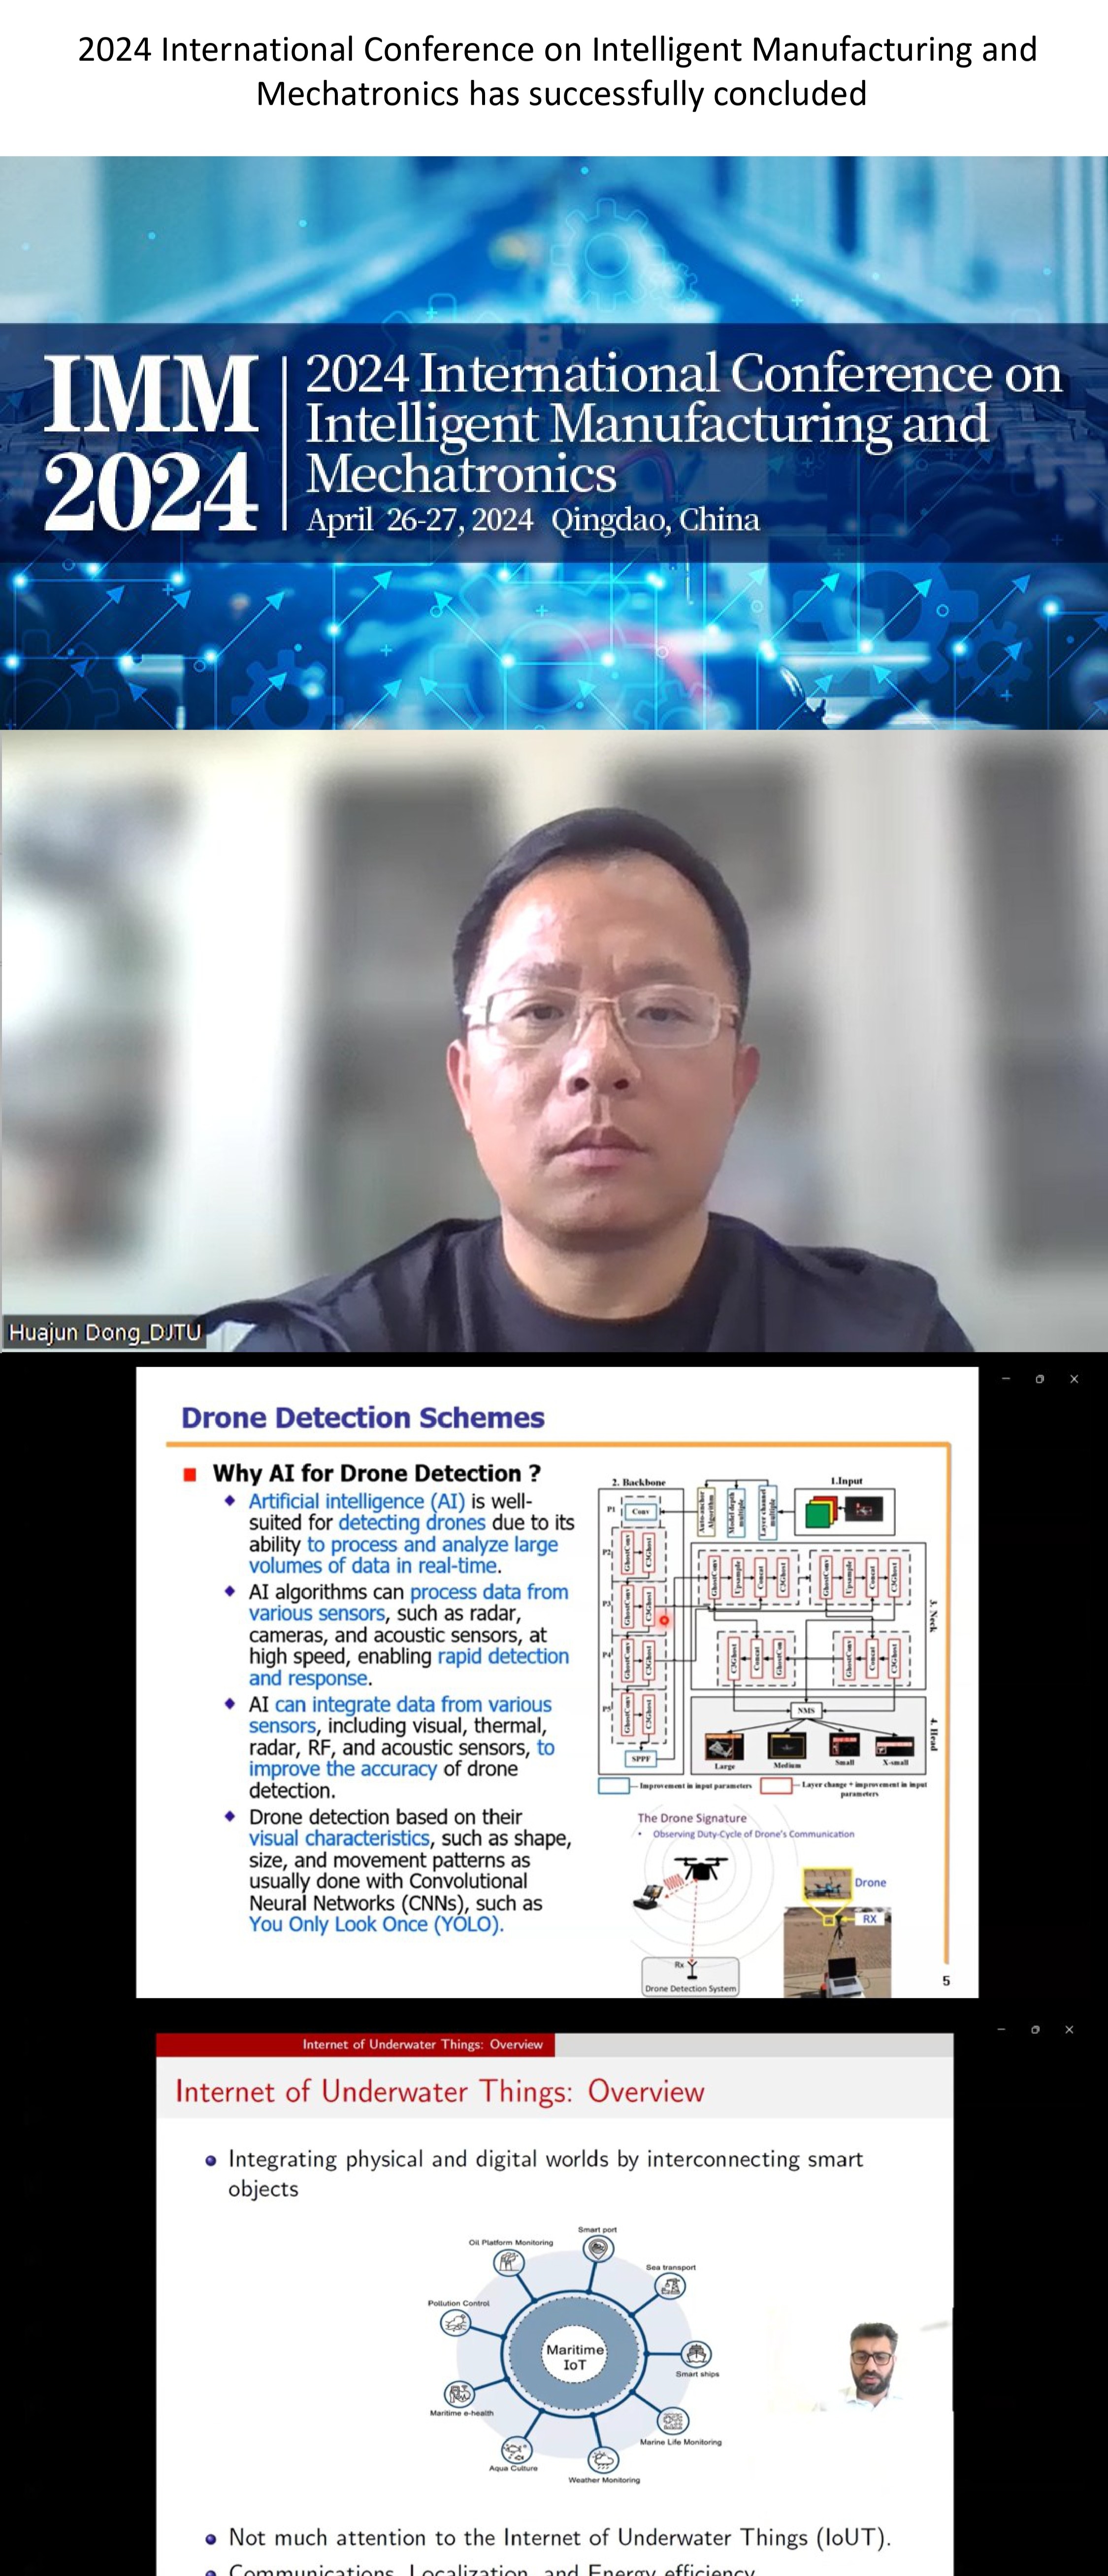Click the Aqua Culture icon

pyautogui.click(x=516, y=2450)
